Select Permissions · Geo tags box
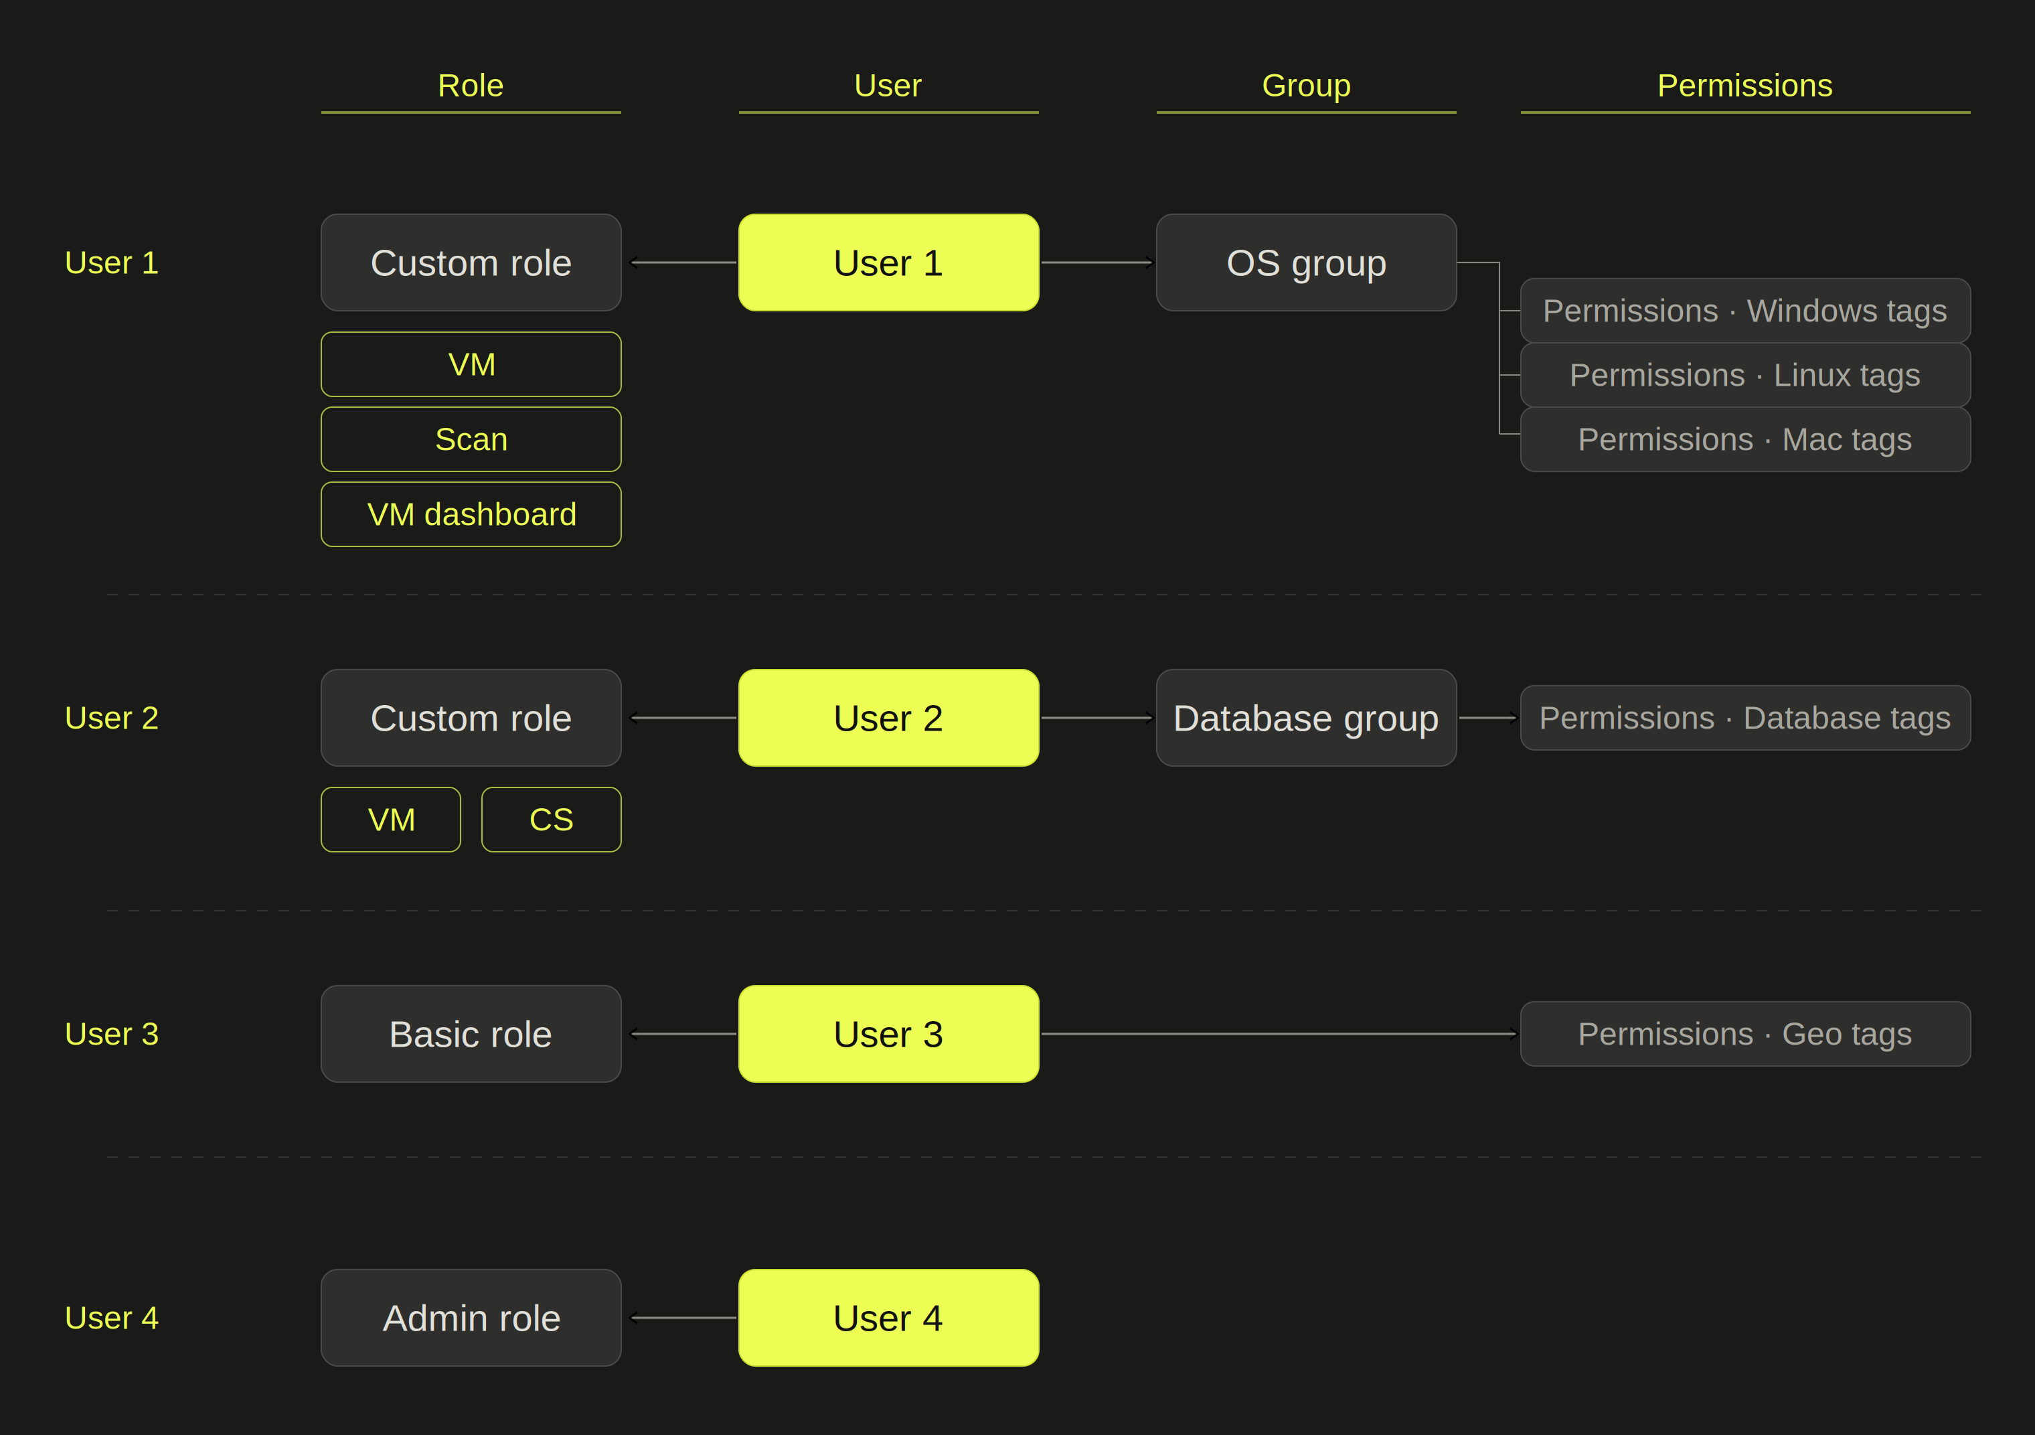This screenshot has width=2035, height=1435. (x=1745, y=1033)
